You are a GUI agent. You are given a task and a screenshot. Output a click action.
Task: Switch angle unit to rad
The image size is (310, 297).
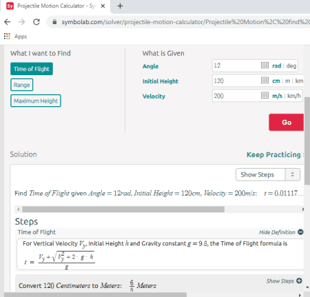[x=277, y=66]
